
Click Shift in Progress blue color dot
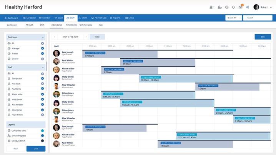point(42,136)
